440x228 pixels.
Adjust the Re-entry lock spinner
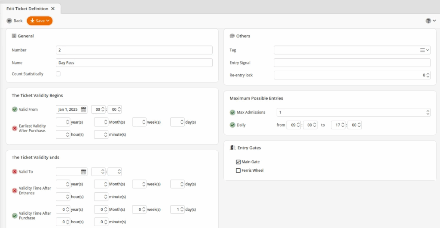pos(428,75)
